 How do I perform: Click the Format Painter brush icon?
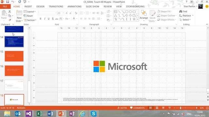pyautogui.click(x=10, y=20)
